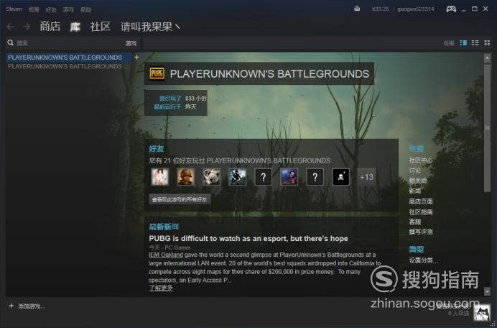Open 社区指南 link

[421, 211]
